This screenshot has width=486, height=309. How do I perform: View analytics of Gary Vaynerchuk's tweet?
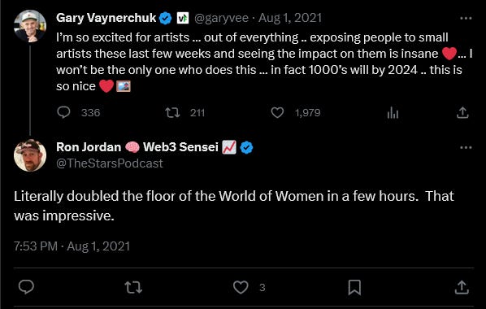[393, 112]
